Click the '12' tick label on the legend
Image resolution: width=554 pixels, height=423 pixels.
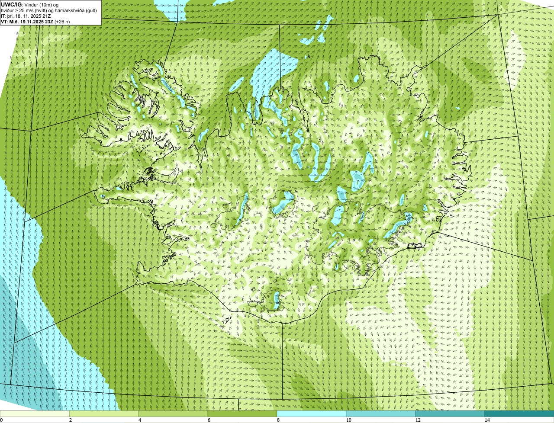418,420
